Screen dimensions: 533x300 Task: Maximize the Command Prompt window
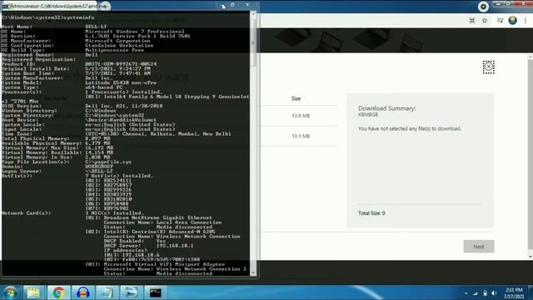(233, 5)
